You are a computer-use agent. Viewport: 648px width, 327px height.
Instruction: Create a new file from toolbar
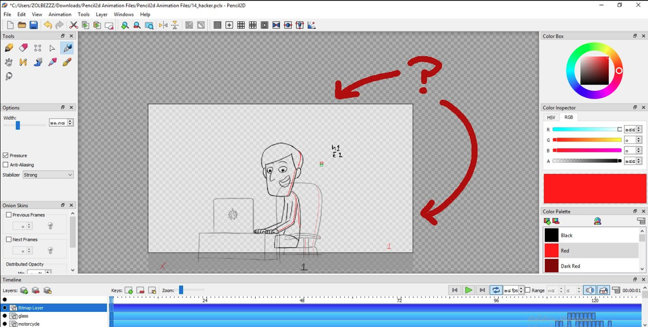coord(10,25)
